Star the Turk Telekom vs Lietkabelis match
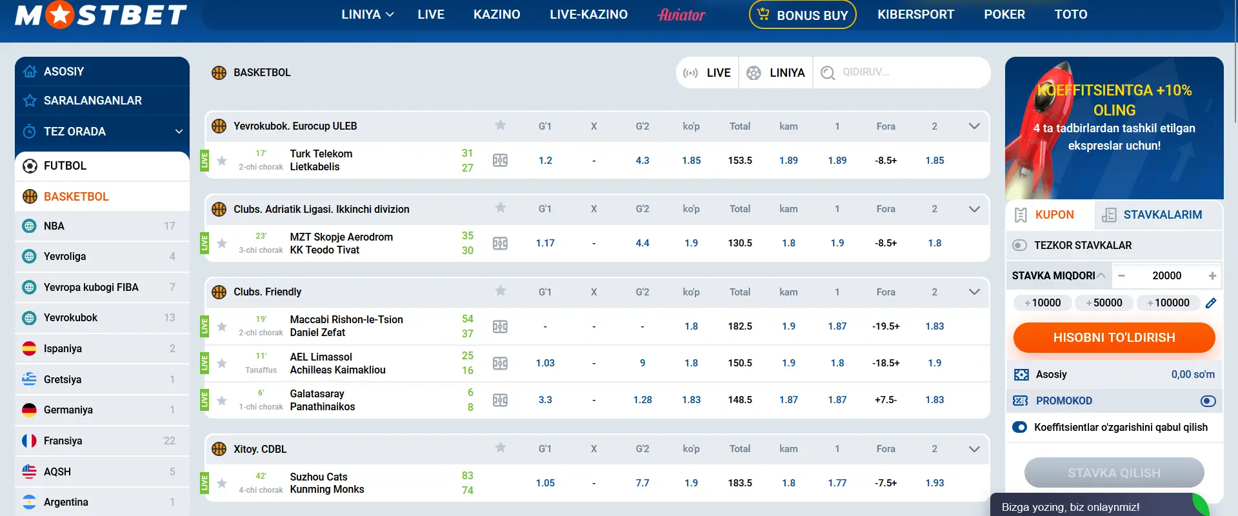This screenshot has height=516, width=1238. (222, 161)
